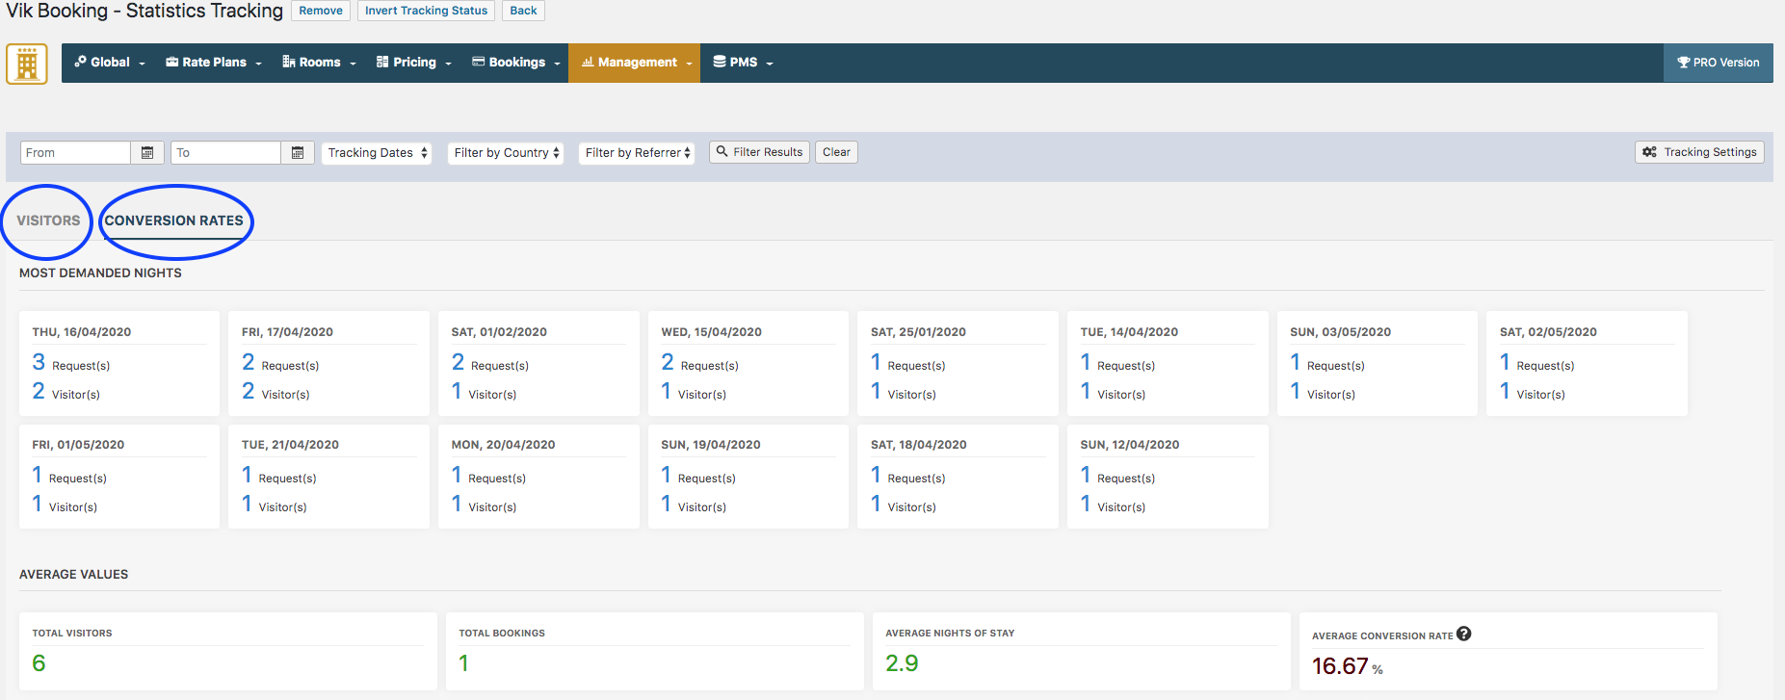This screenshot has width=1785, height=700.
Task: Switch to the Conversion Rates tab
Action: tap(174, 220)
